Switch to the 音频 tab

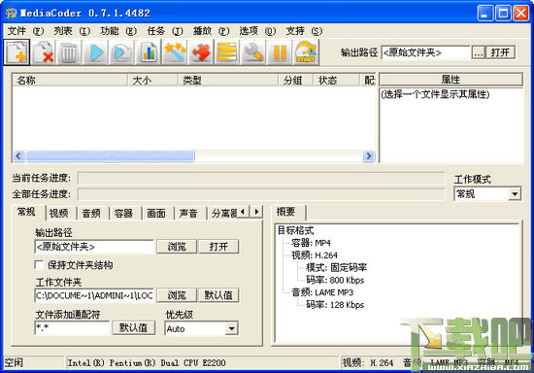click(91, 214)
